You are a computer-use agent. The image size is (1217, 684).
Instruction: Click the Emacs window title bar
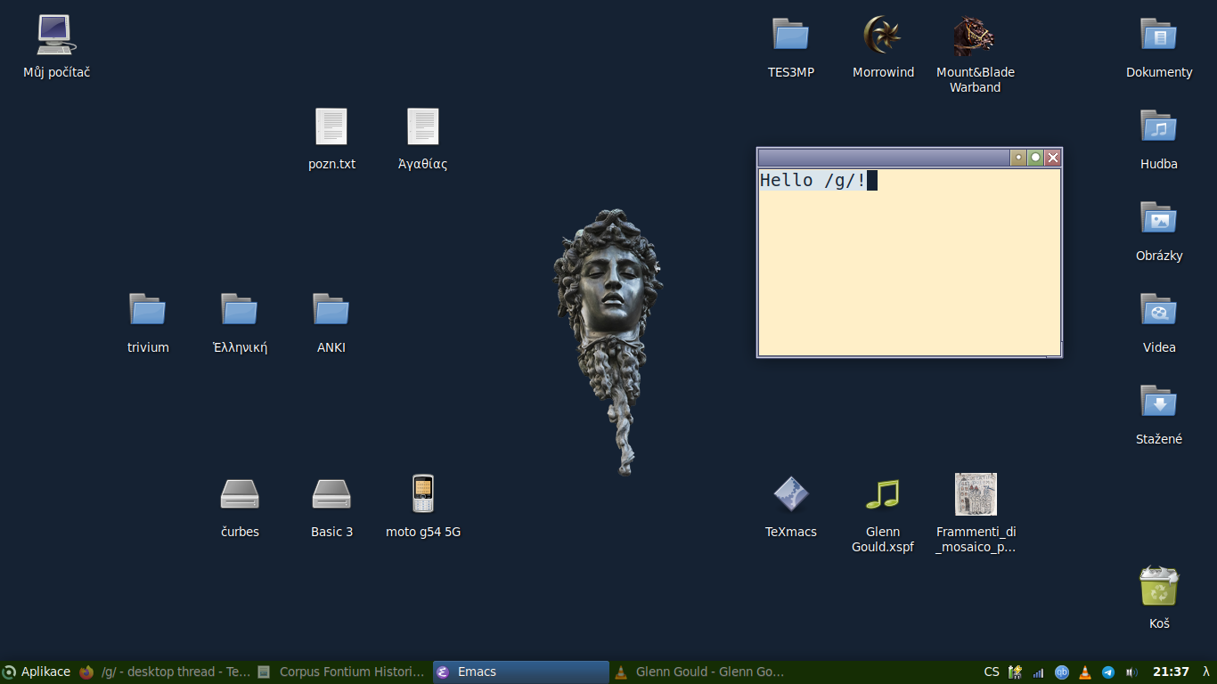[x=883, y=158]
